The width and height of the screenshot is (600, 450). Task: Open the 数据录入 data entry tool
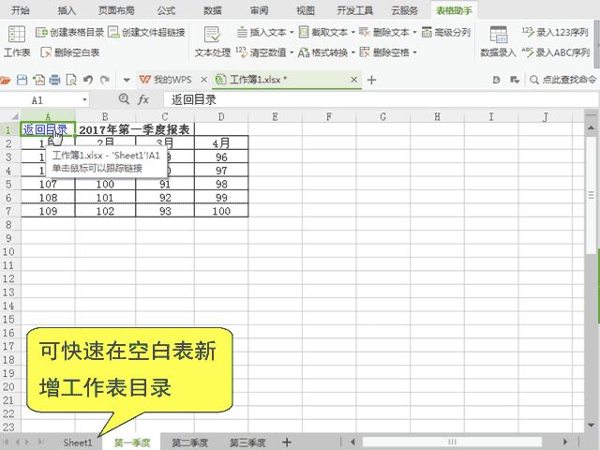(x=498, y=42)
